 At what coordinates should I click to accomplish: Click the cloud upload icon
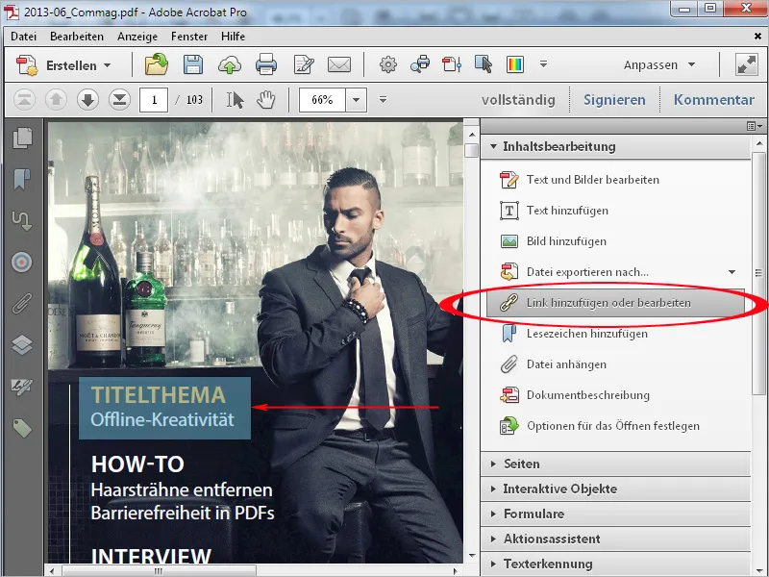(x=230, y=64)
